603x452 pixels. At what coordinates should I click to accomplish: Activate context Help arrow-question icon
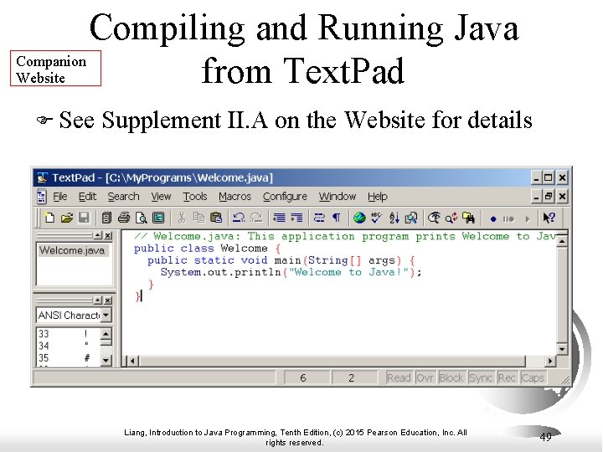pyautogui.click(x=549, y=218)
